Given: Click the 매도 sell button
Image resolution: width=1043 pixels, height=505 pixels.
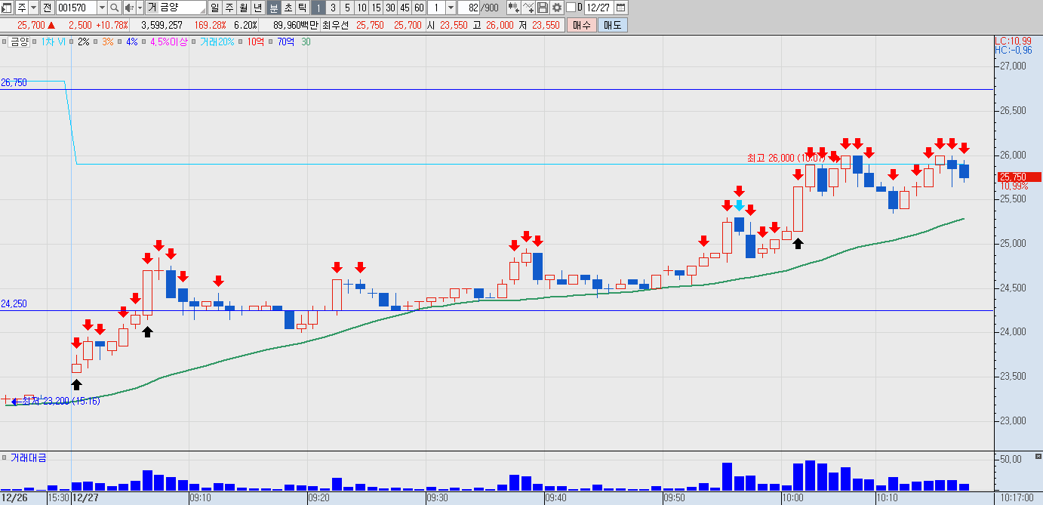Looking at the screenshot, I should [x=612, y=25].
